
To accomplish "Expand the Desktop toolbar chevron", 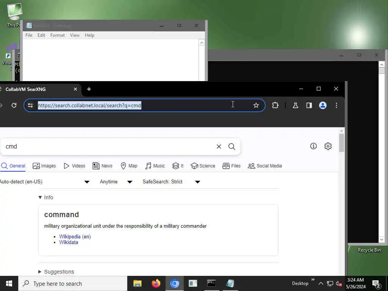I will (313, 280).
